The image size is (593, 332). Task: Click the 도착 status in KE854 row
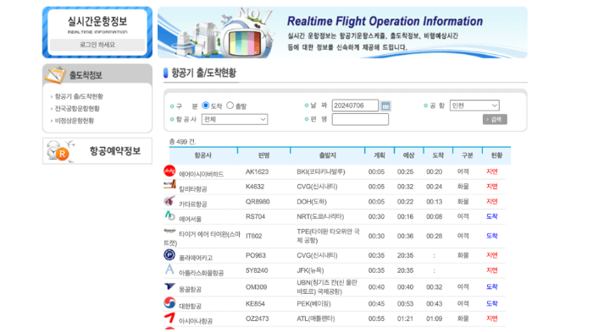click(491, 304)
